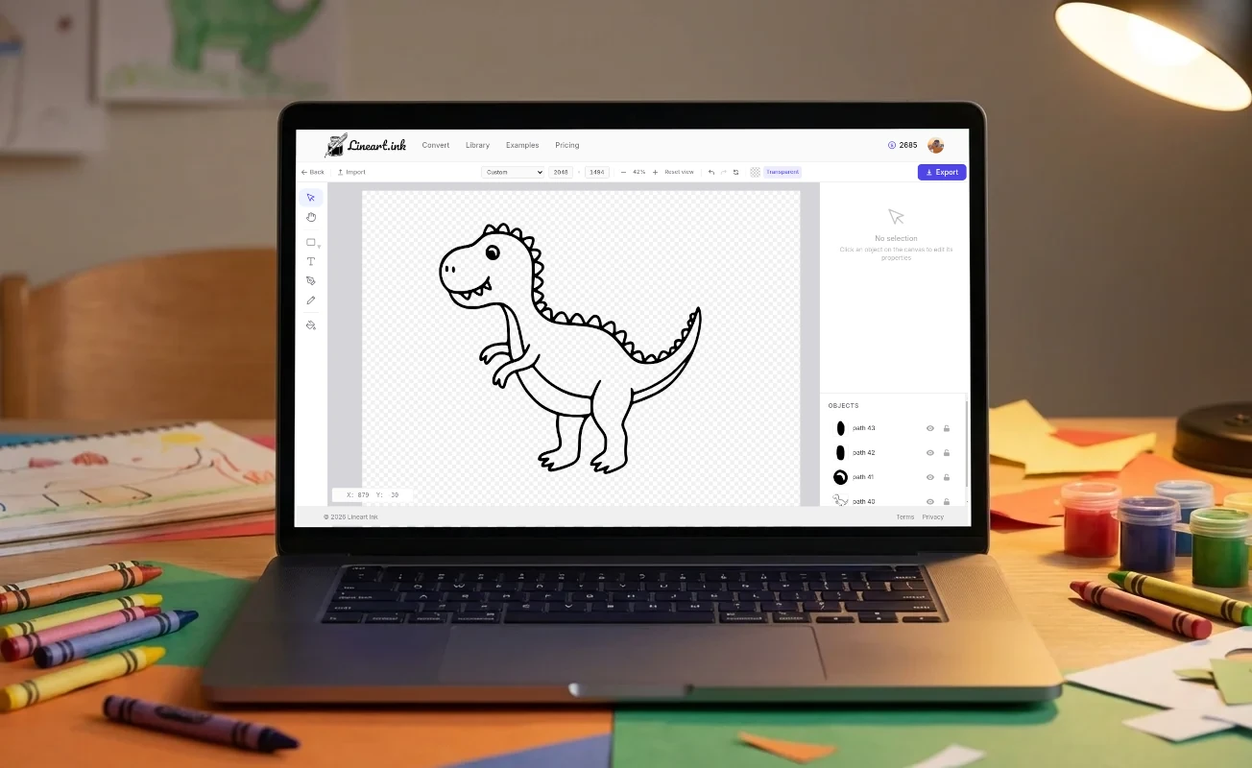This screenshot has height=768, width=1252.
Task: Click the path 41 eye thumbnail
Action: click(840, 477)
